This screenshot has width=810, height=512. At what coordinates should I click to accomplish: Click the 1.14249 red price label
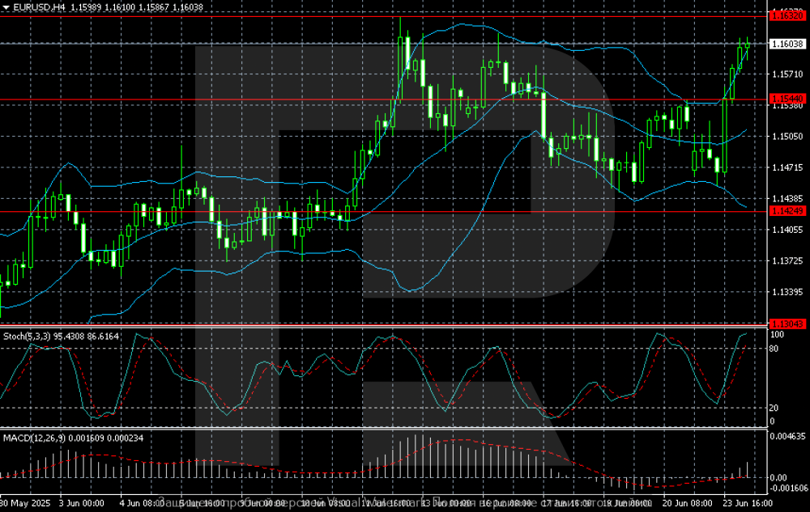tap(787, 211)
